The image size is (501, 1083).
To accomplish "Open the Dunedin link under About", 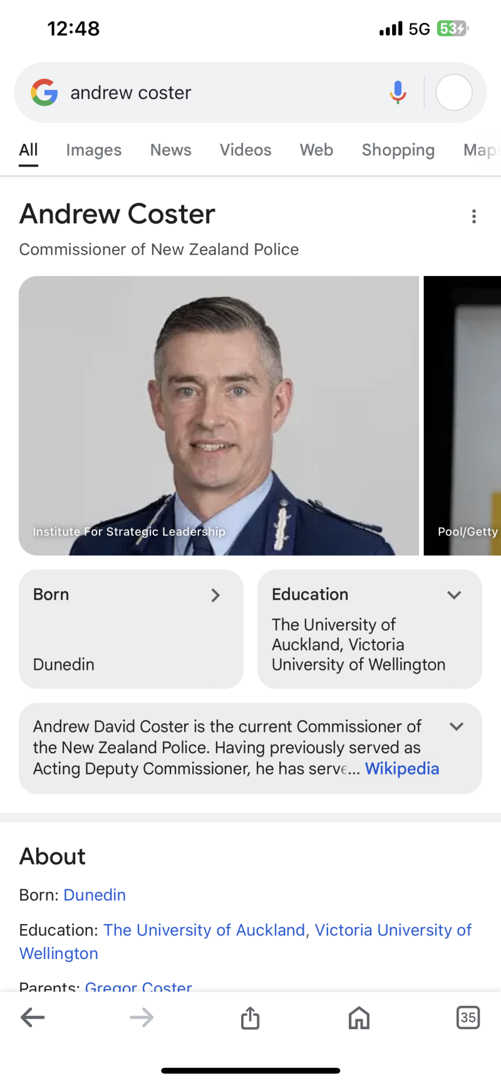I will pyautogui.click(x=95, y=895).
